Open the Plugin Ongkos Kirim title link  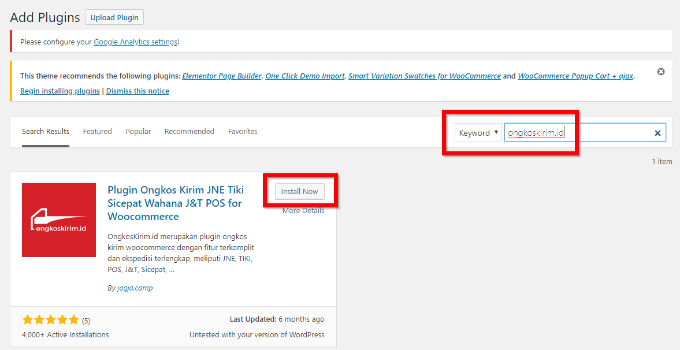coord(176,203)
